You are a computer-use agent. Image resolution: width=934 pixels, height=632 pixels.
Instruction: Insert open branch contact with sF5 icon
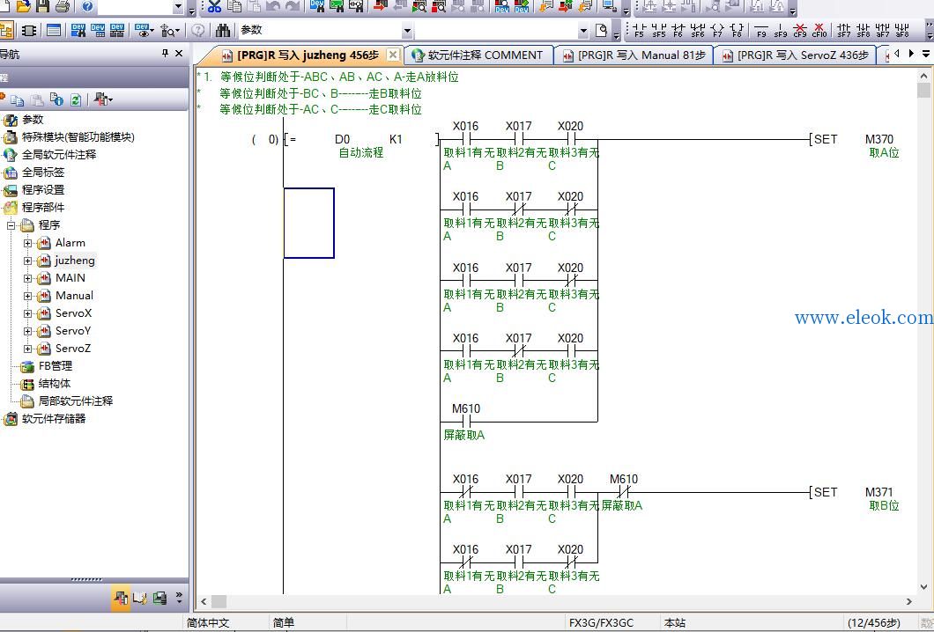point(659,30)
